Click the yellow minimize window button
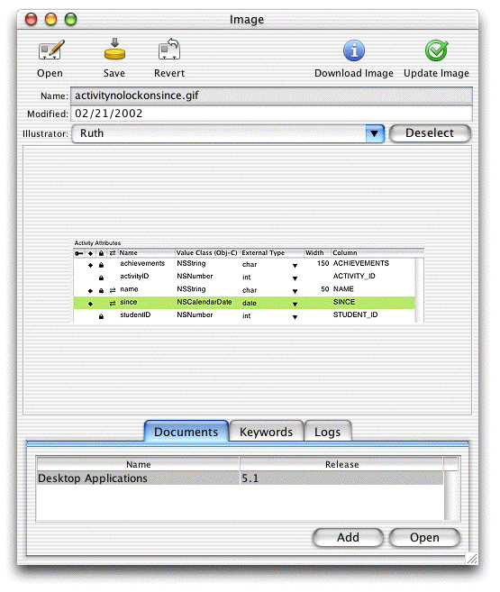The width and height of the screenshot is (500, 592). [x=51, y=19]
